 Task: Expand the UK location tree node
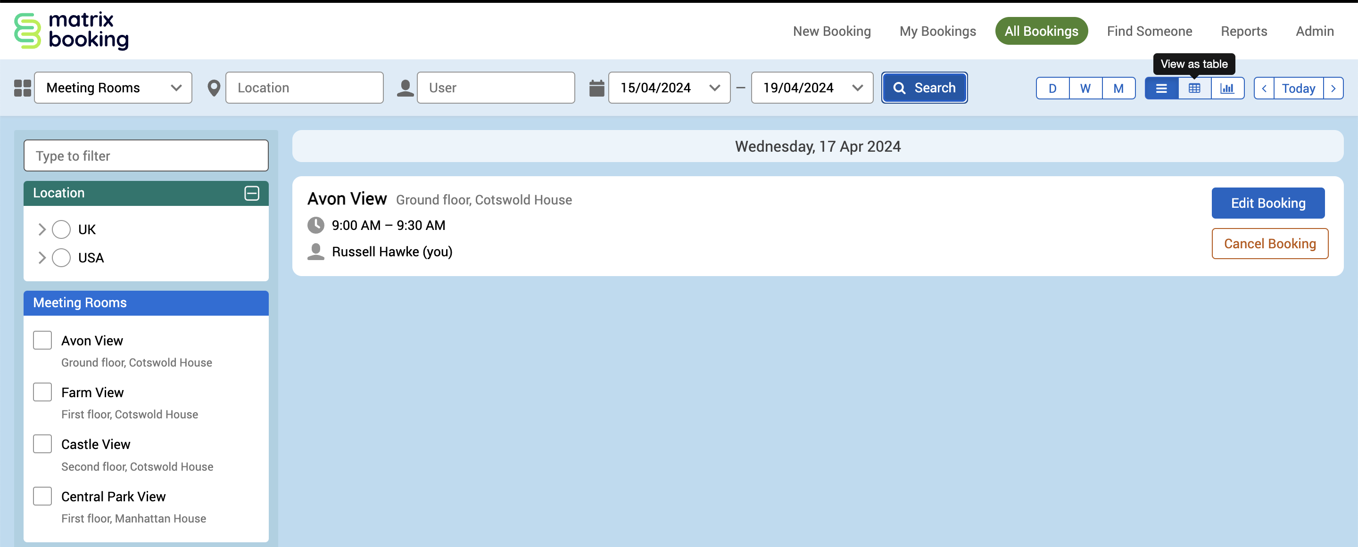(x=41, y=229)
